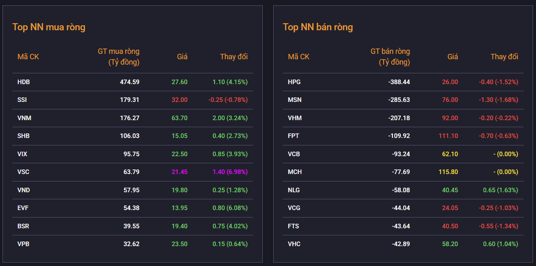Open the MSN stock row
The height and width of the screenshot is (266, 536).
pyautogui.click(x=403, y=100)
